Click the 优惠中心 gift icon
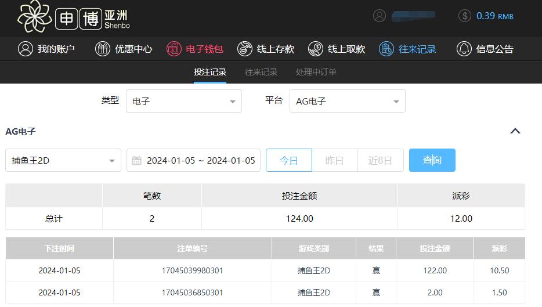 [103, 49]
